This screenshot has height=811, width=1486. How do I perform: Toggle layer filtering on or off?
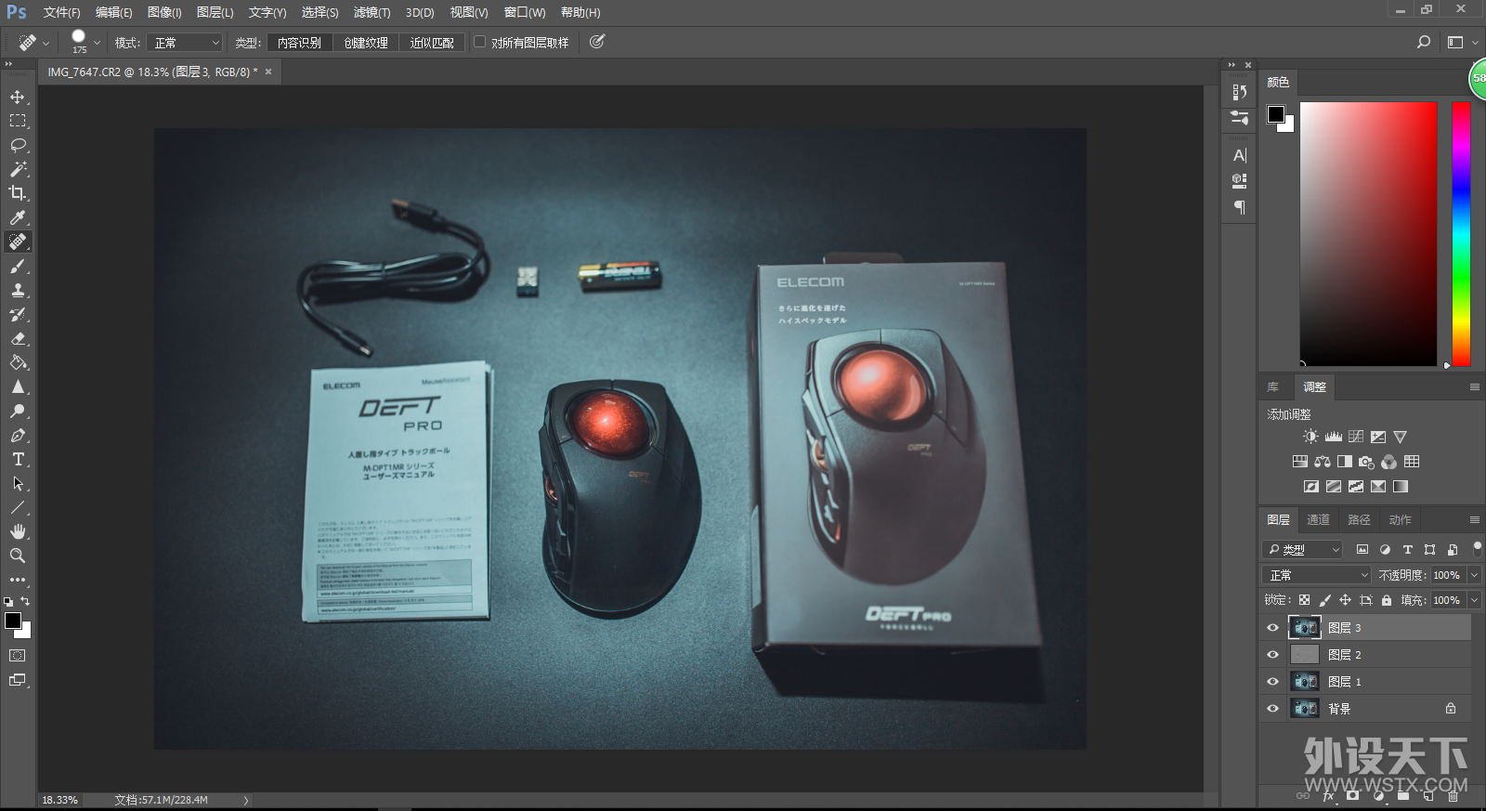pyautogui.click(x=1478, y=548)
